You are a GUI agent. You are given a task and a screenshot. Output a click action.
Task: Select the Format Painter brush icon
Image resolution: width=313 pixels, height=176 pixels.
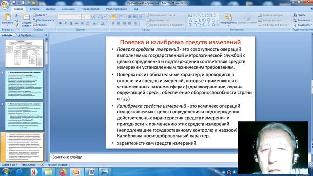pos(16,25)
